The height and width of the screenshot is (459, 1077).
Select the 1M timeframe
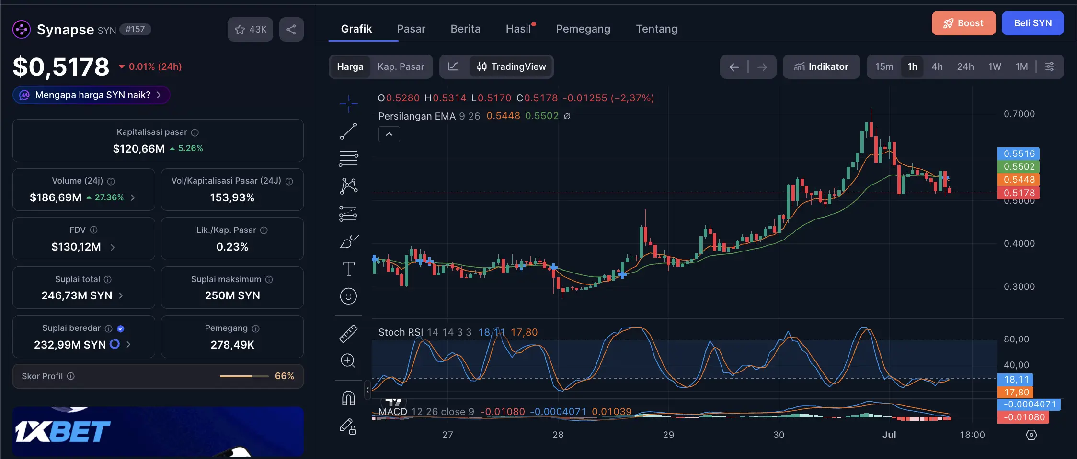click(x=1022, y=66)
